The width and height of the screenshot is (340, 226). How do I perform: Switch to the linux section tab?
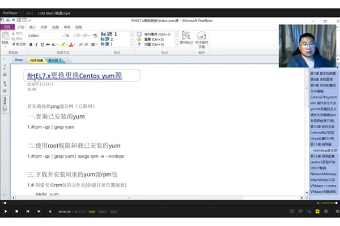19,60
